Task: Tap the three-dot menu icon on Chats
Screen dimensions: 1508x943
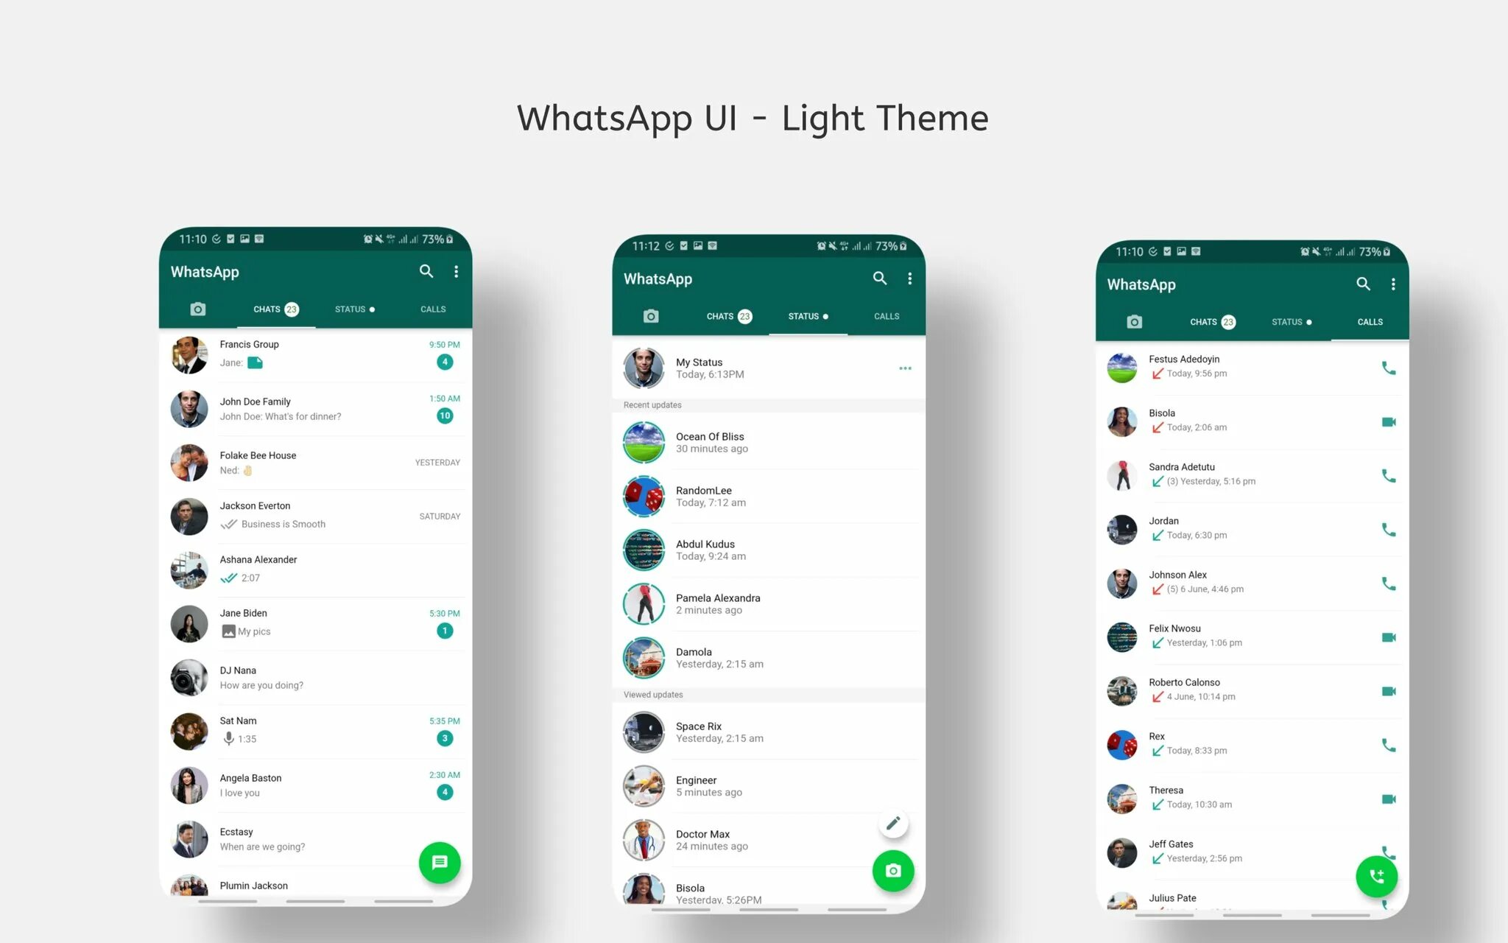Action: pos(456,272)
